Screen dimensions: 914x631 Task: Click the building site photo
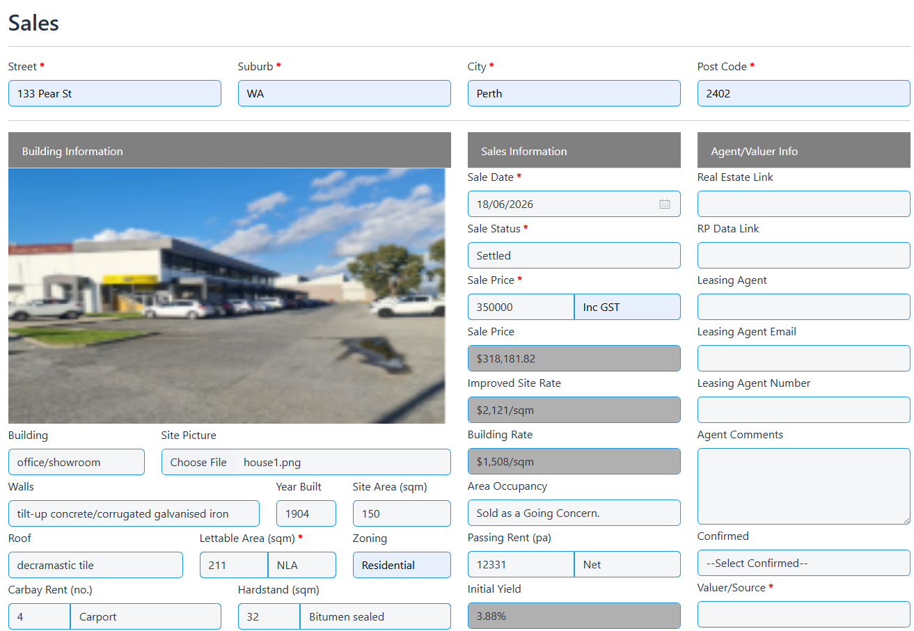pyautogui.click(x=226, y=296)
